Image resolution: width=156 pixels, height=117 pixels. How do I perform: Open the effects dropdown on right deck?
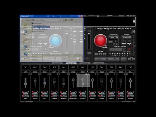tap(127, 37)
